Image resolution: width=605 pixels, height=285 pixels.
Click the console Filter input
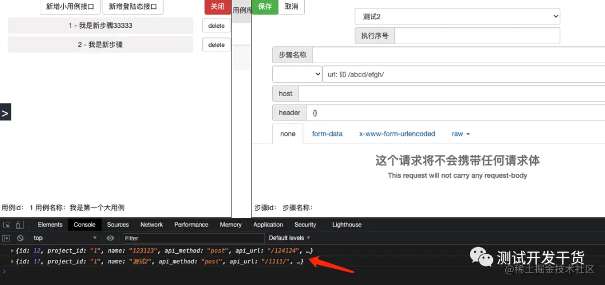(x=194, y=238)
